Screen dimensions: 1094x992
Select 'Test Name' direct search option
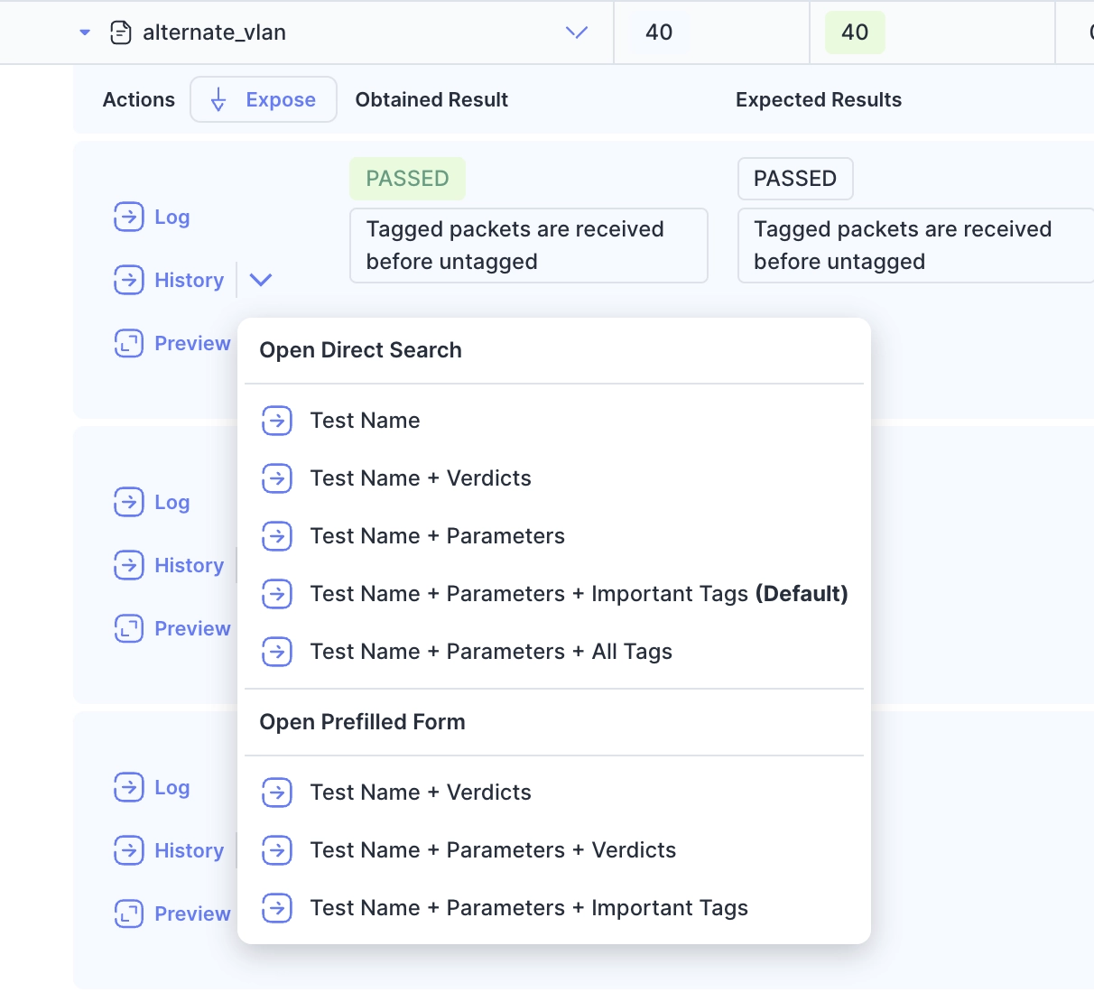365,421
